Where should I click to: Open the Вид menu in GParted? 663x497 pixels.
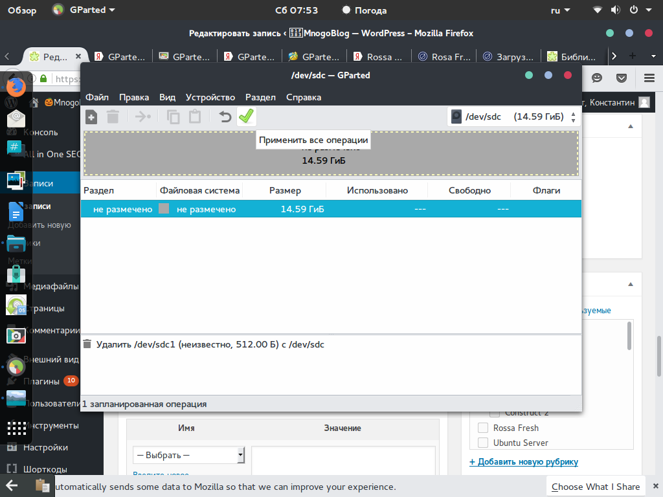[168, 97]
